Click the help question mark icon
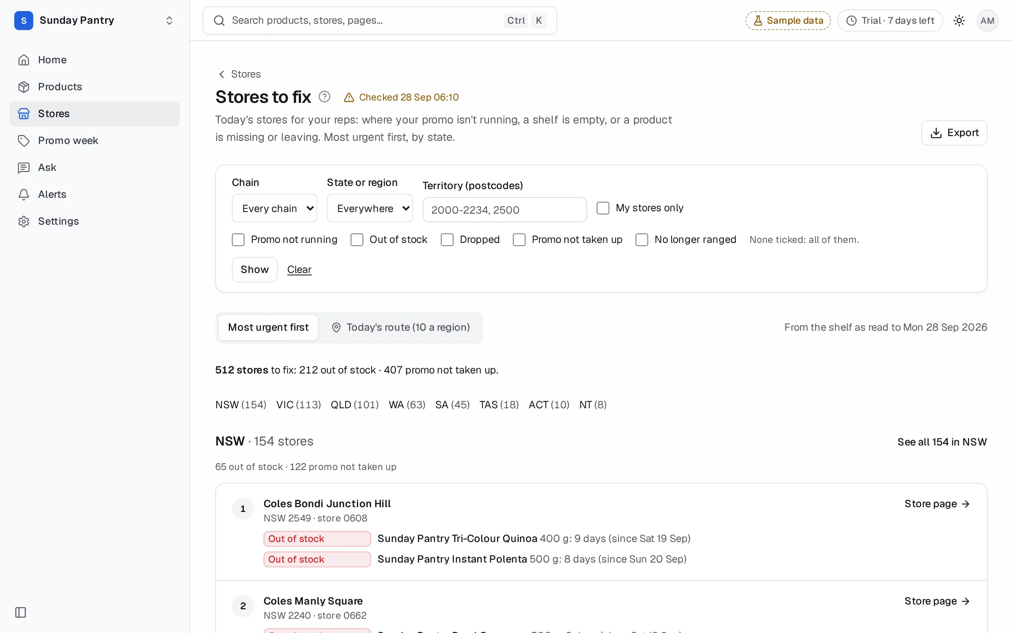The image size is (1013, 633). (324, 97)
